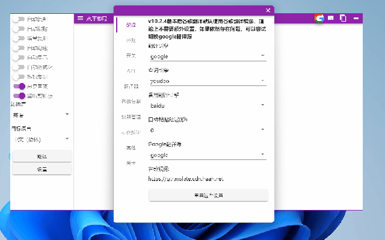This screenshot has height=240, width=385.
Task: Switch to the 其他 (other) settings tab
Action: 131,148
